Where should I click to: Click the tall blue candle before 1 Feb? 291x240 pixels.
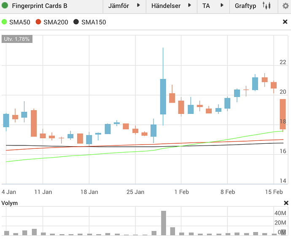click(163, 97)
